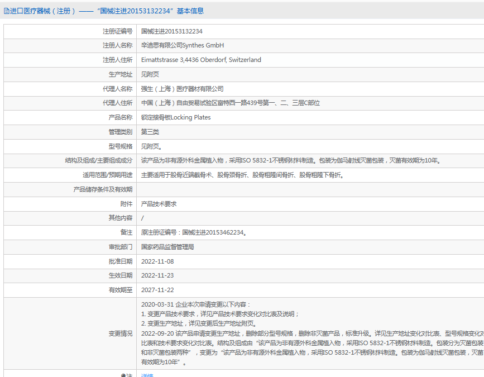Click the 生效日期 label cell
484x377 pixels.
tap(70, 275)
